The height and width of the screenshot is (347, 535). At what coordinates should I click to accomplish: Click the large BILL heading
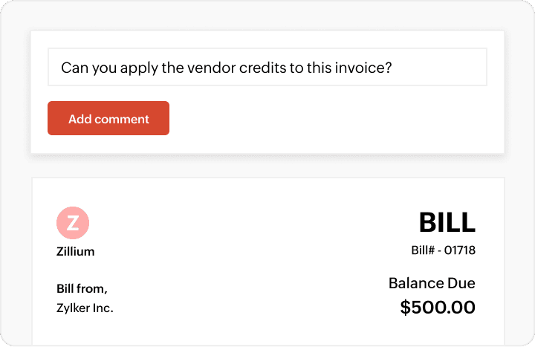point(447,222)
